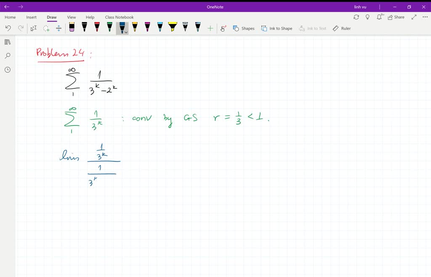Open the Class Notebook tab
This screenshot has width=431, height=277.
(x=120, y=17)
